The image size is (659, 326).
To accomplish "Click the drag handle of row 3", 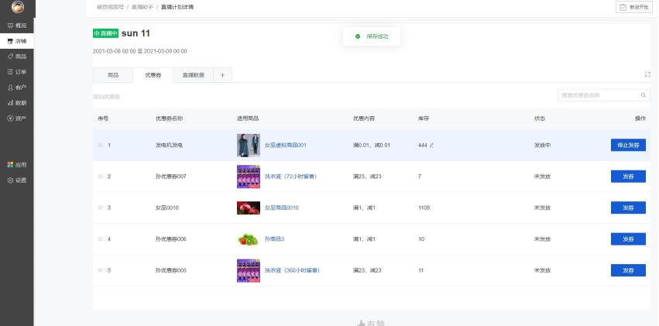I will (x=101, y=208).
